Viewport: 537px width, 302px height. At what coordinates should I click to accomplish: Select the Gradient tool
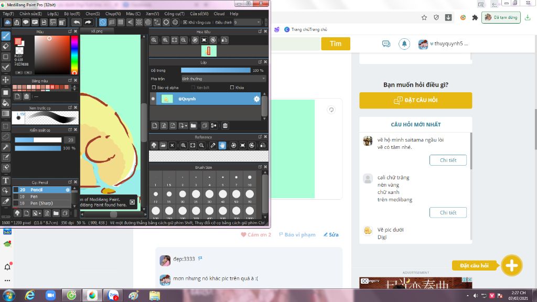6,113
